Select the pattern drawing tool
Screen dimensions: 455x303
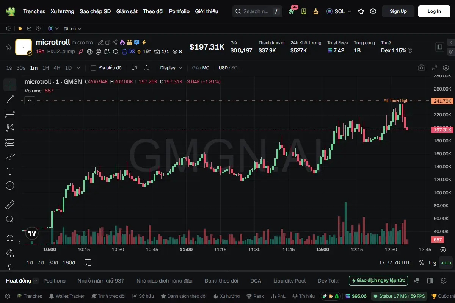10,128
